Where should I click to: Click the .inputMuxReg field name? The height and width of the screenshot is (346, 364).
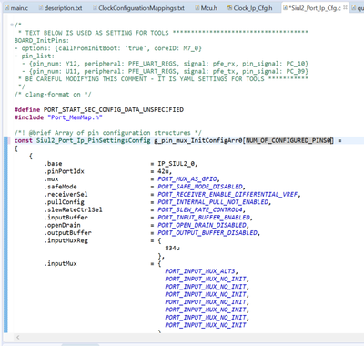[x=66, y=240]
